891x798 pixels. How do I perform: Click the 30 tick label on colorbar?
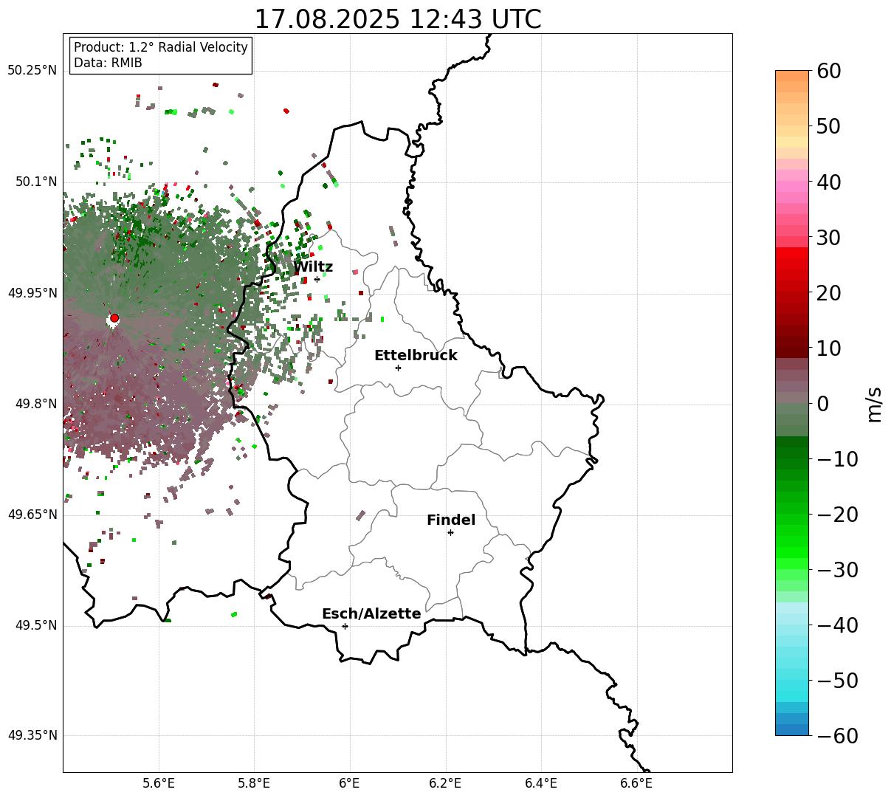coord(829,238)
